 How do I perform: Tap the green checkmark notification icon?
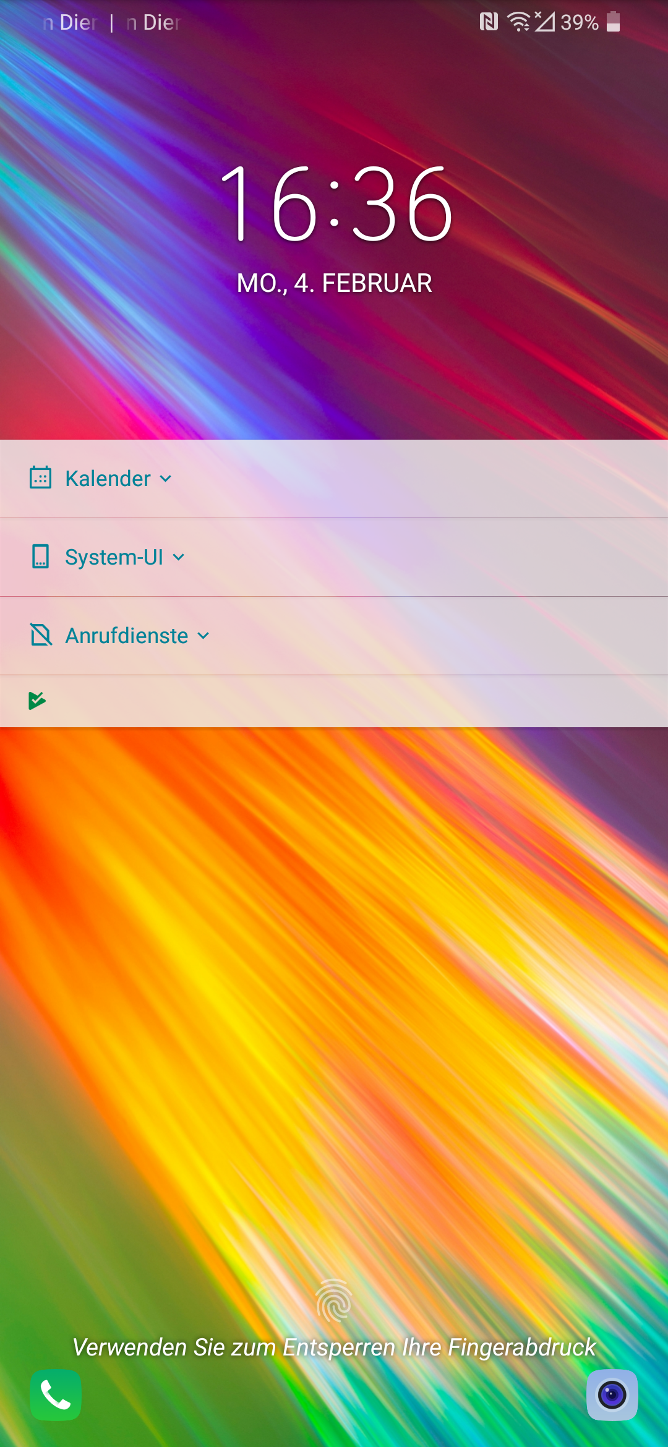click(37, 701)
